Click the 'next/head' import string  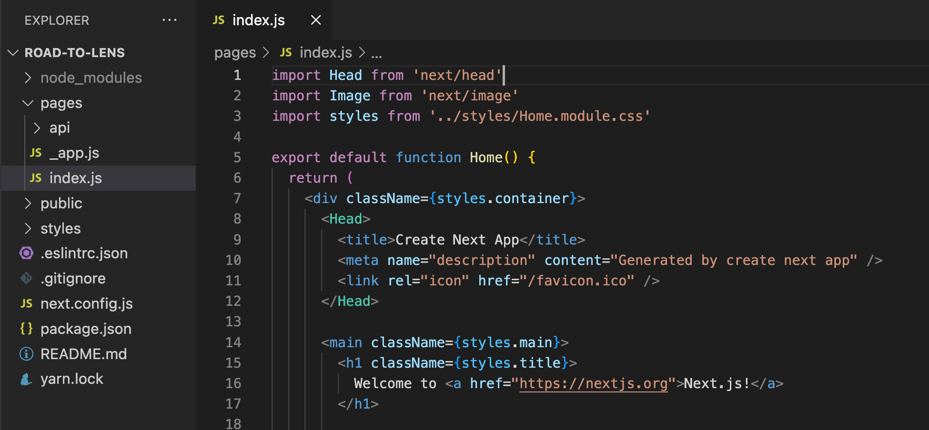[457, 75]
